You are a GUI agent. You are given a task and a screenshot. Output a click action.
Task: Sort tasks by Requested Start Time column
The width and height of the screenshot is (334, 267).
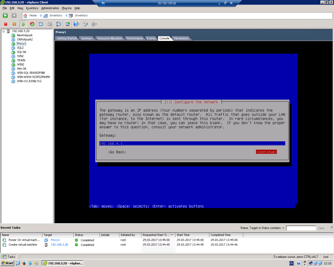coord(158,235)
